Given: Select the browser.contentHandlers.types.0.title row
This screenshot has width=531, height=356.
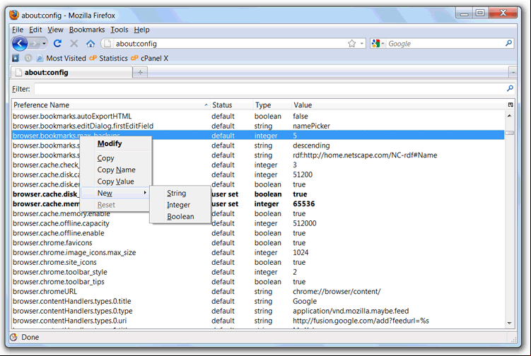Looking at the screenshot, I should pos(258,301).
